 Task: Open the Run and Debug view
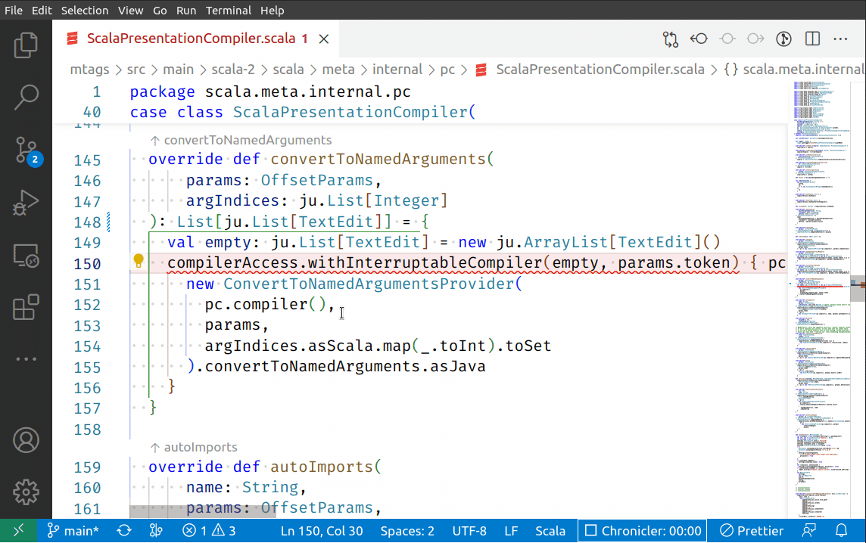coord(26,203)
